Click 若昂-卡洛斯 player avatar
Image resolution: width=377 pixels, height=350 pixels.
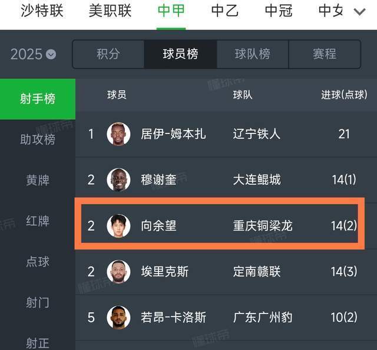click(118, 318)
